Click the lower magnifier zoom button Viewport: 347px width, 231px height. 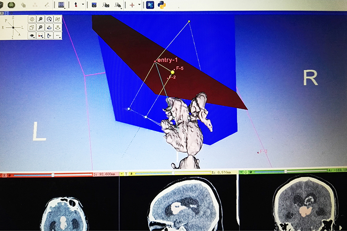[x=41, y=27]
